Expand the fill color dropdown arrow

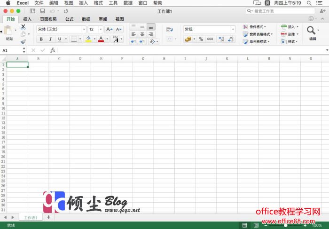coord(94,39)
